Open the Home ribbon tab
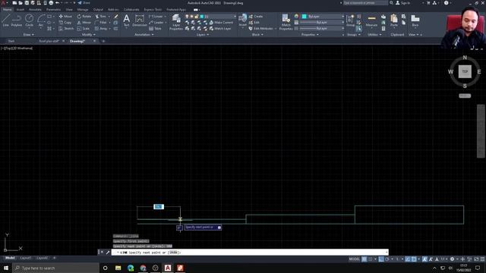This screenshot has width=486, height=273. (7, 10)
